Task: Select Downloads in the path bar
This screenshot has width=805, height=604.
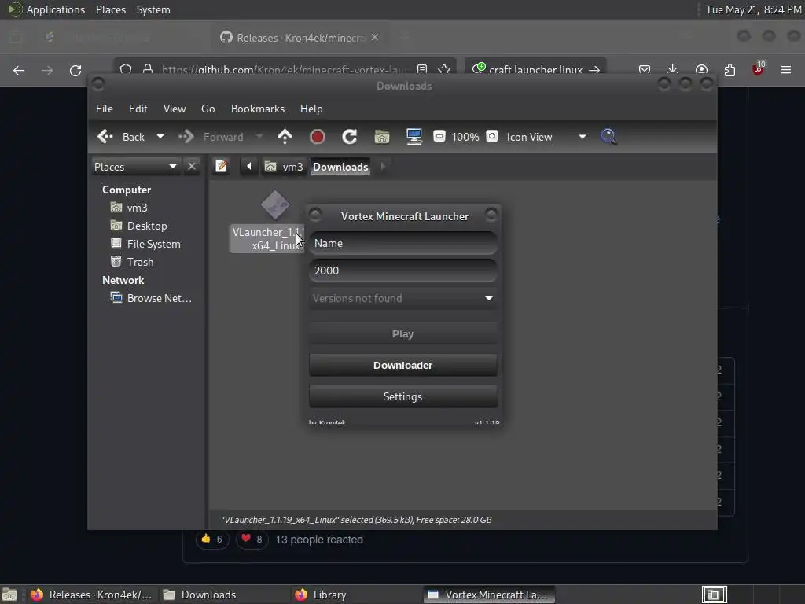Action: [x=340, y=167]
